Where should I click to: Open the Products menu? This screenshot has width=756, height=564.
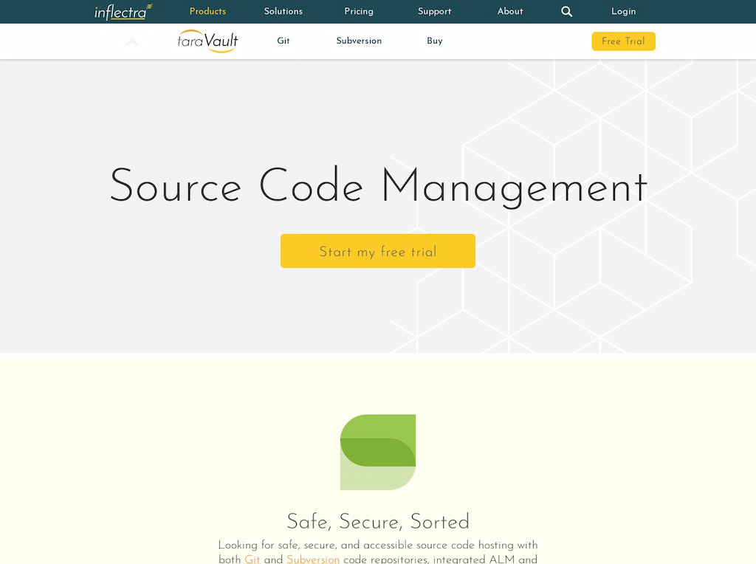coord(207,12)
